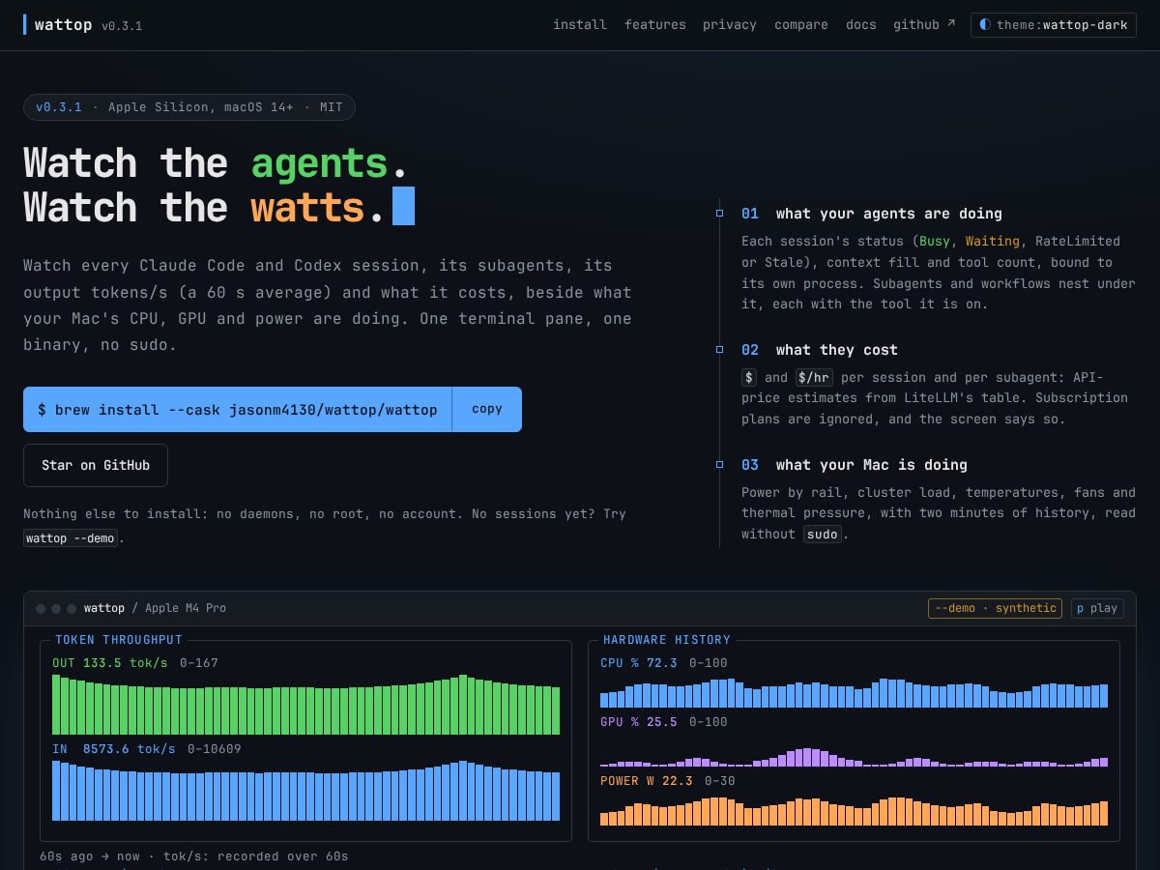Click the wattop / Apple M4 Pro title
The width and height of the screenshot is (1160, 870).
pos(155,608)
